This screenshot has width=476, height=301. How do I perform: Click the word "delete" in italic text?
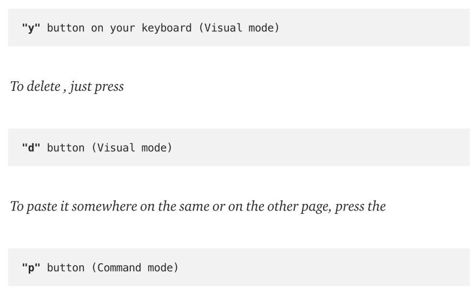(x=44, y=87)
